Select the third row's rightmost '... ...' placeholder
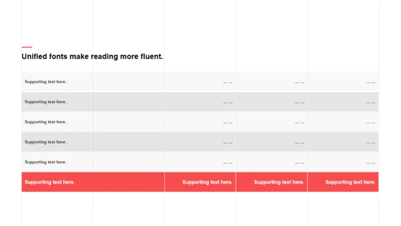 point(370,123)
